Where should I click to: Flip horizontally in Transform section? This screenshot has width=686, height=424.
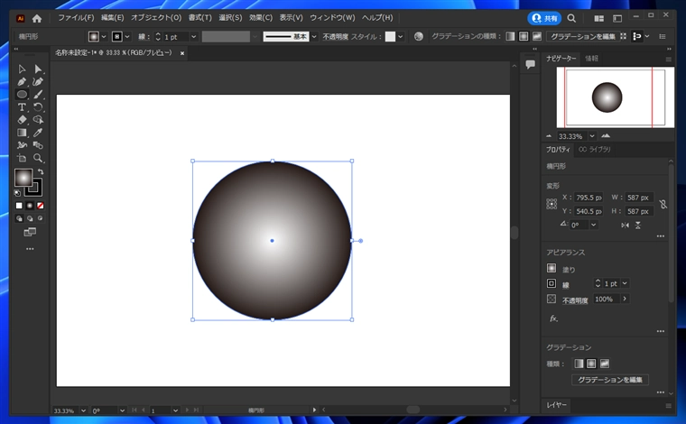626,226
